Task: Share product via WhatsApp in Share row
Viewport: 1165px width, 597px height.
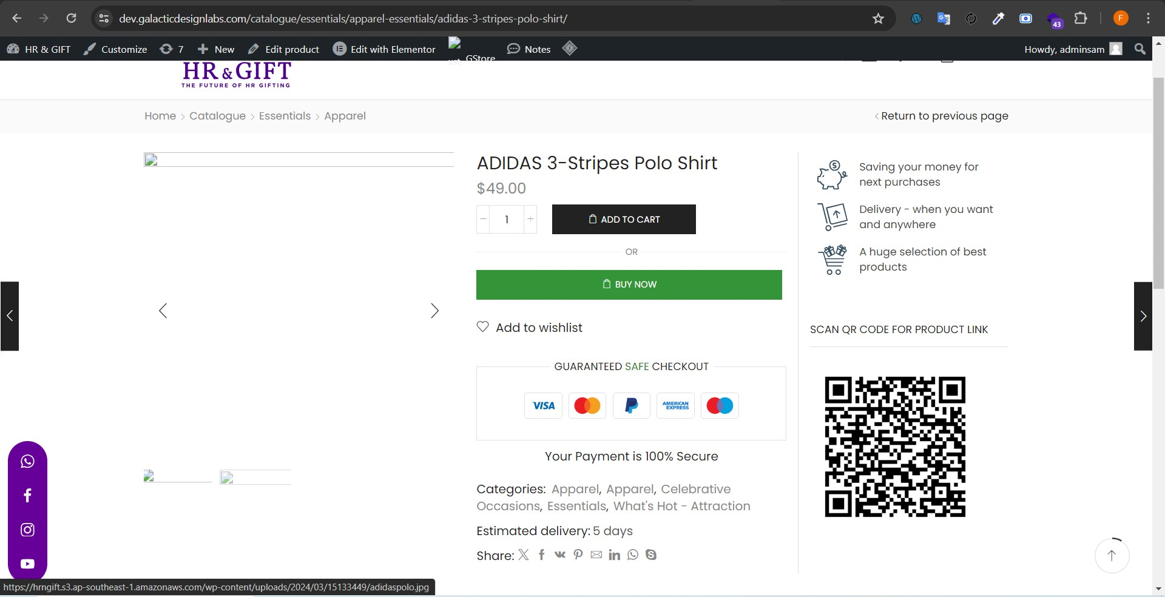Action: [x=633, y=555]
